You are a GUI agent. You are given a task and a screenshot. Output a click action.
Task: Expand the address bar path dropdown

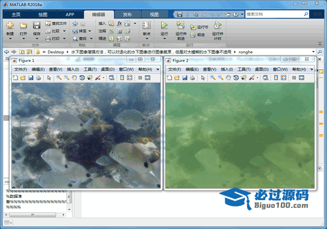click(313, 52)
